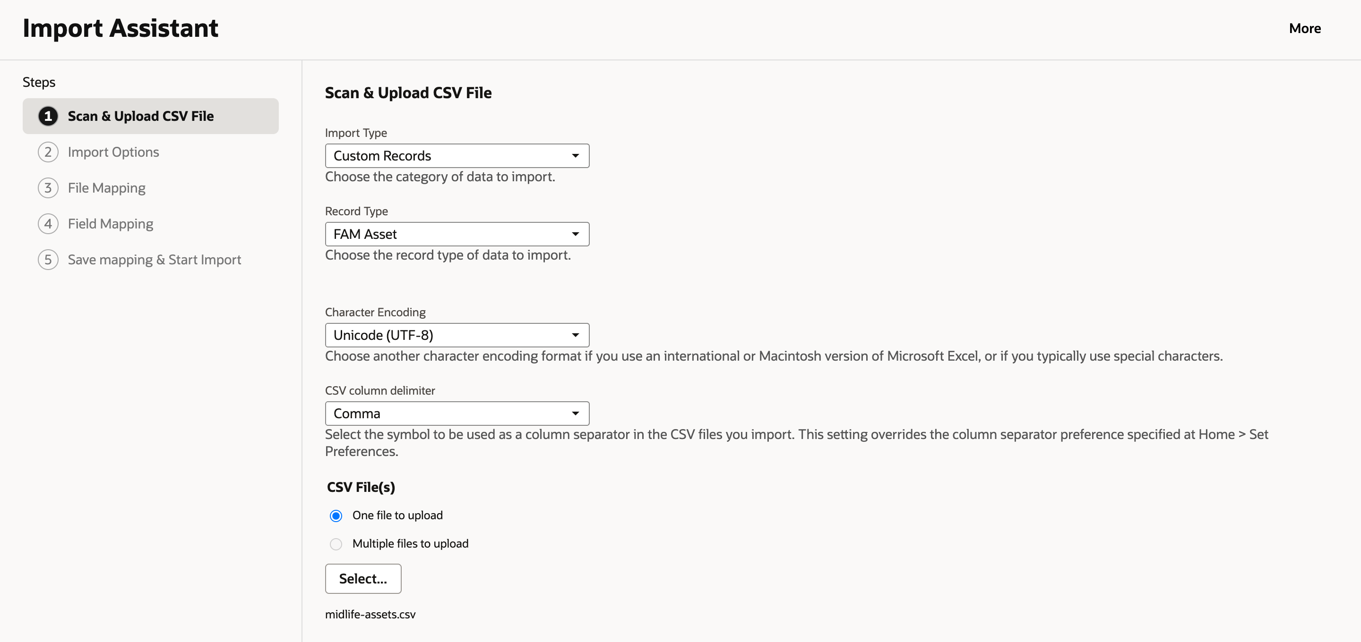Click the Import Assistant page title
This screenshot has height=642, width=1361.
(121, 28)
